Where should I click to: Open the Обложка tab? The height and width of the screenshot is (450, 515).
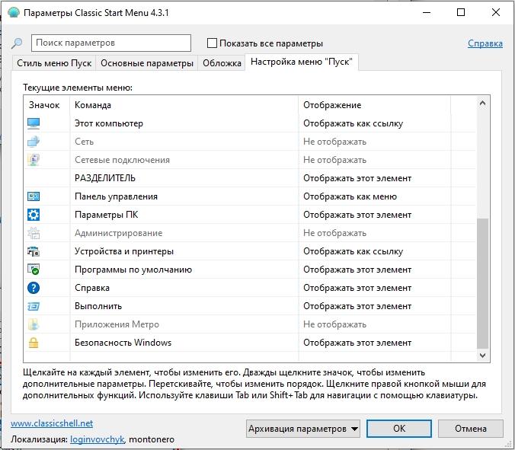(x=222, y=63)
